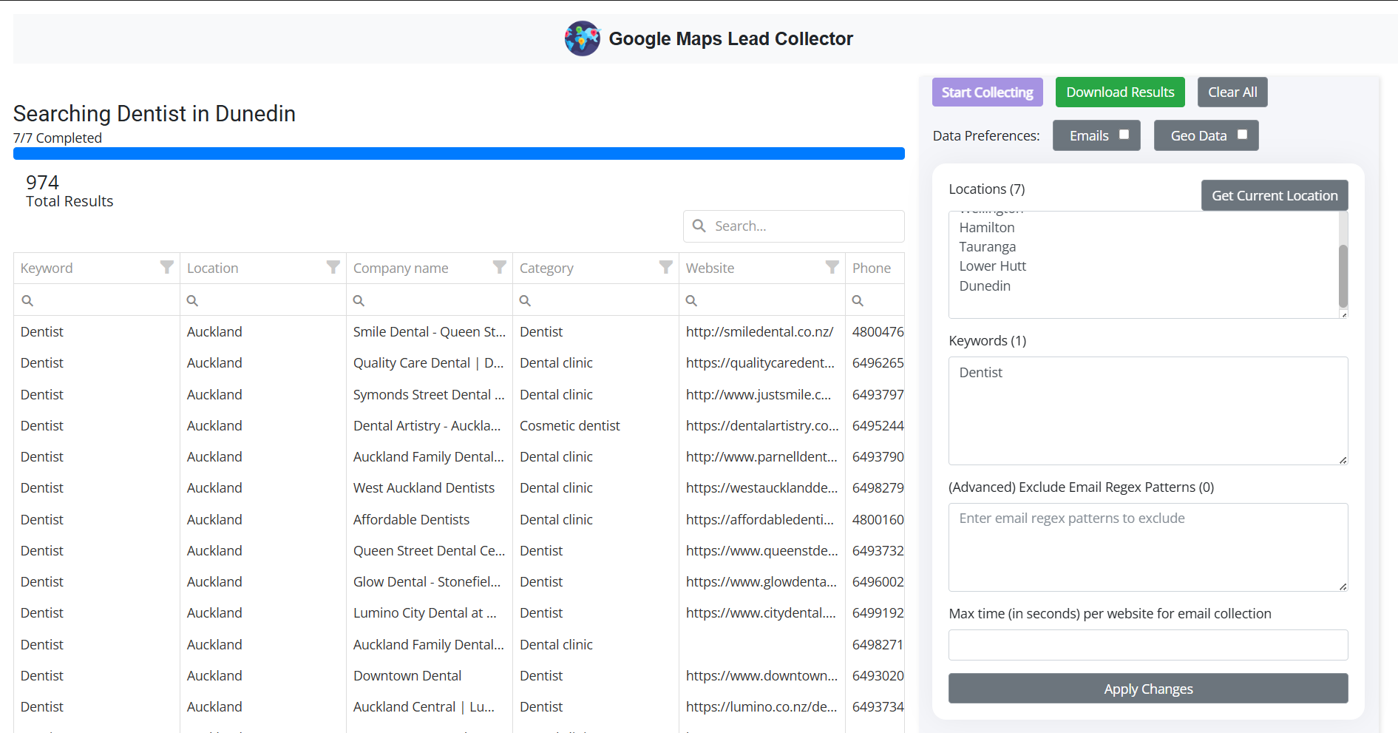This screenshot has height=733, width=1398.
Task: Click the Company name column search magnifier
Action: point(359,300)
